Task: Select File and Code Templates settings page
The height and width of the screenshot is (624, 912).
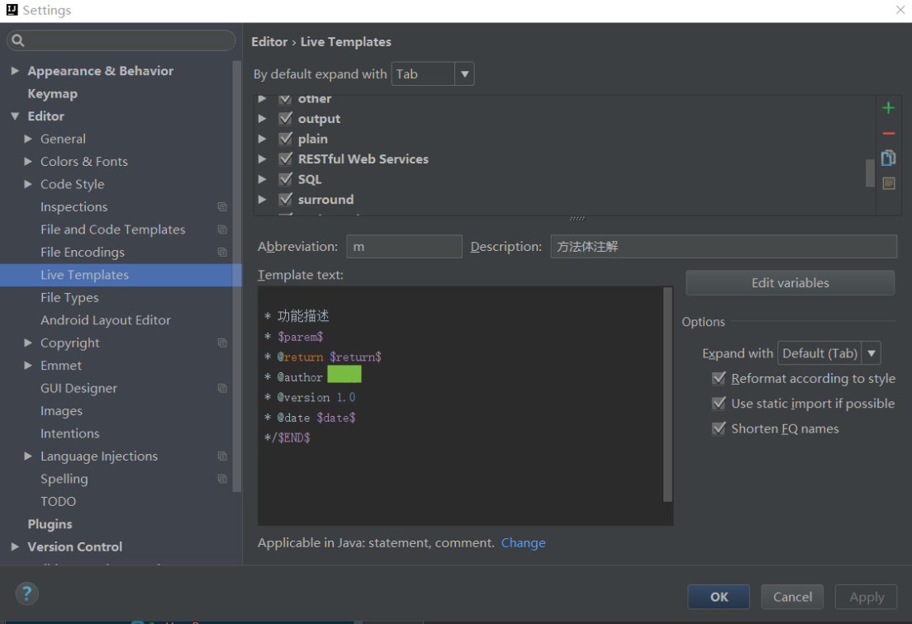Action: (x=112, y=229)
